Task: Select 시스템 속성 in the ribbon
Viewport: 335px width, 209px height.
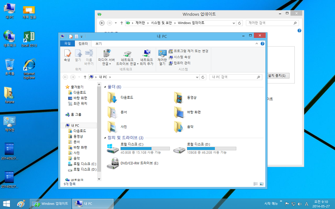Action: click(x=179, y=57)
